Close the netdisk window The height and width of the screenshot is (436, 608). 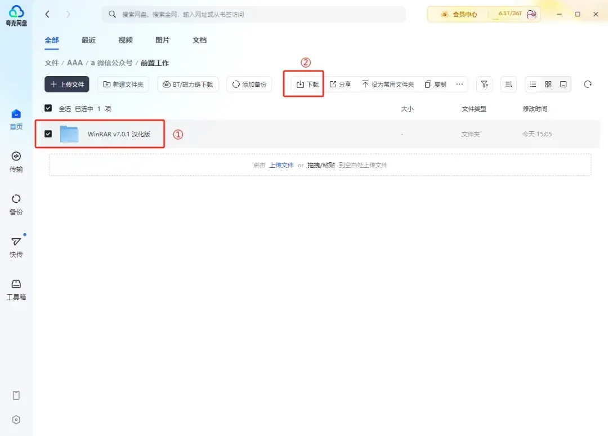click(596, 14)
